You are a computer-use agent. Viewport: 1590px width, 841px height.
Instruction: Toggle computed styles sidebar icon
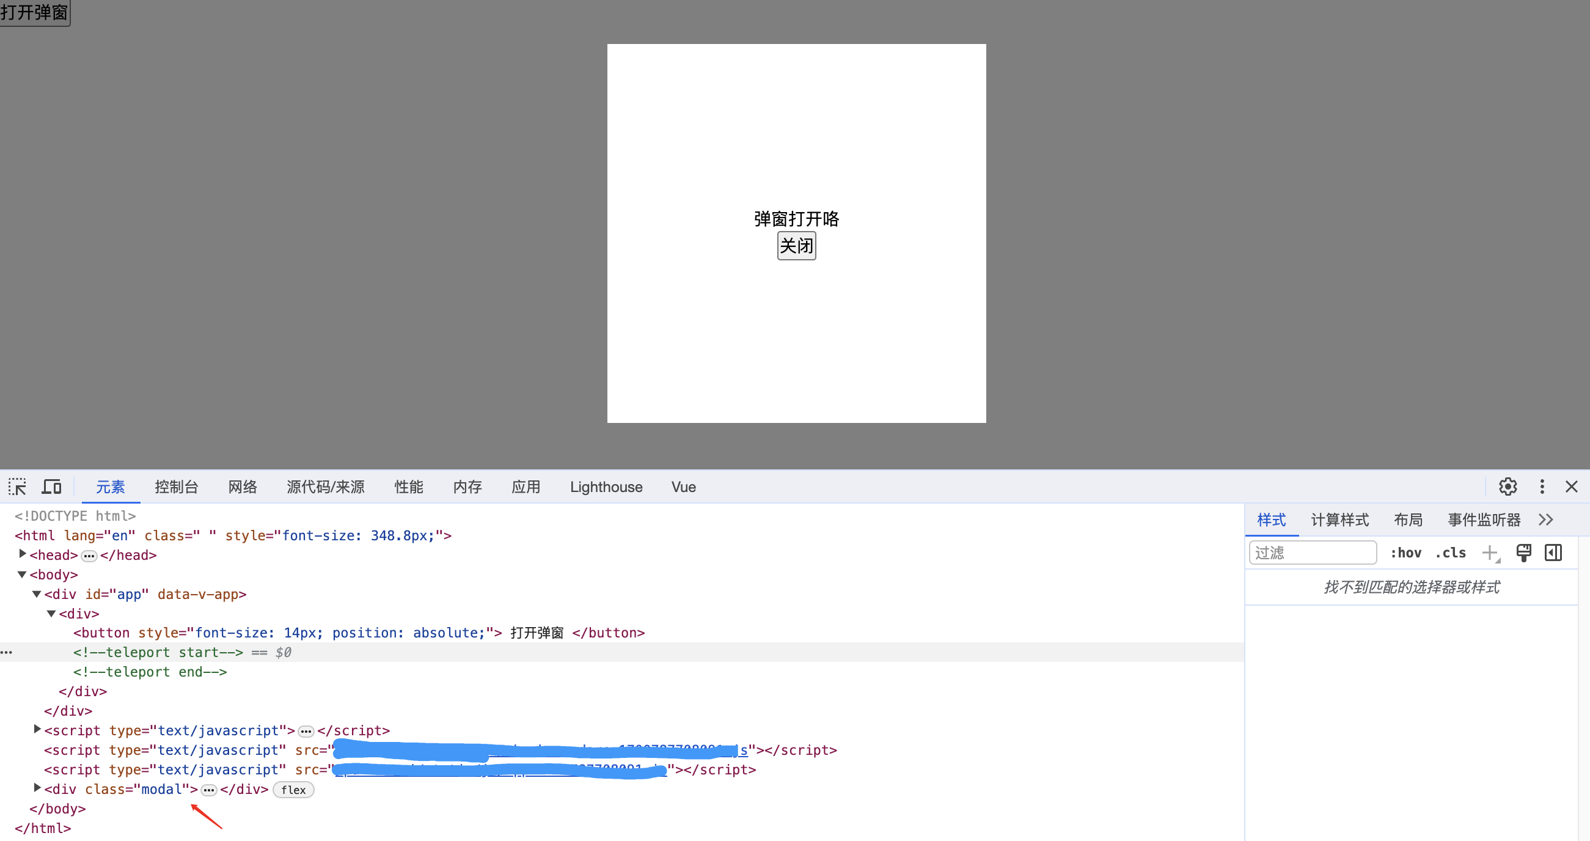click(x=1553, y=553)
